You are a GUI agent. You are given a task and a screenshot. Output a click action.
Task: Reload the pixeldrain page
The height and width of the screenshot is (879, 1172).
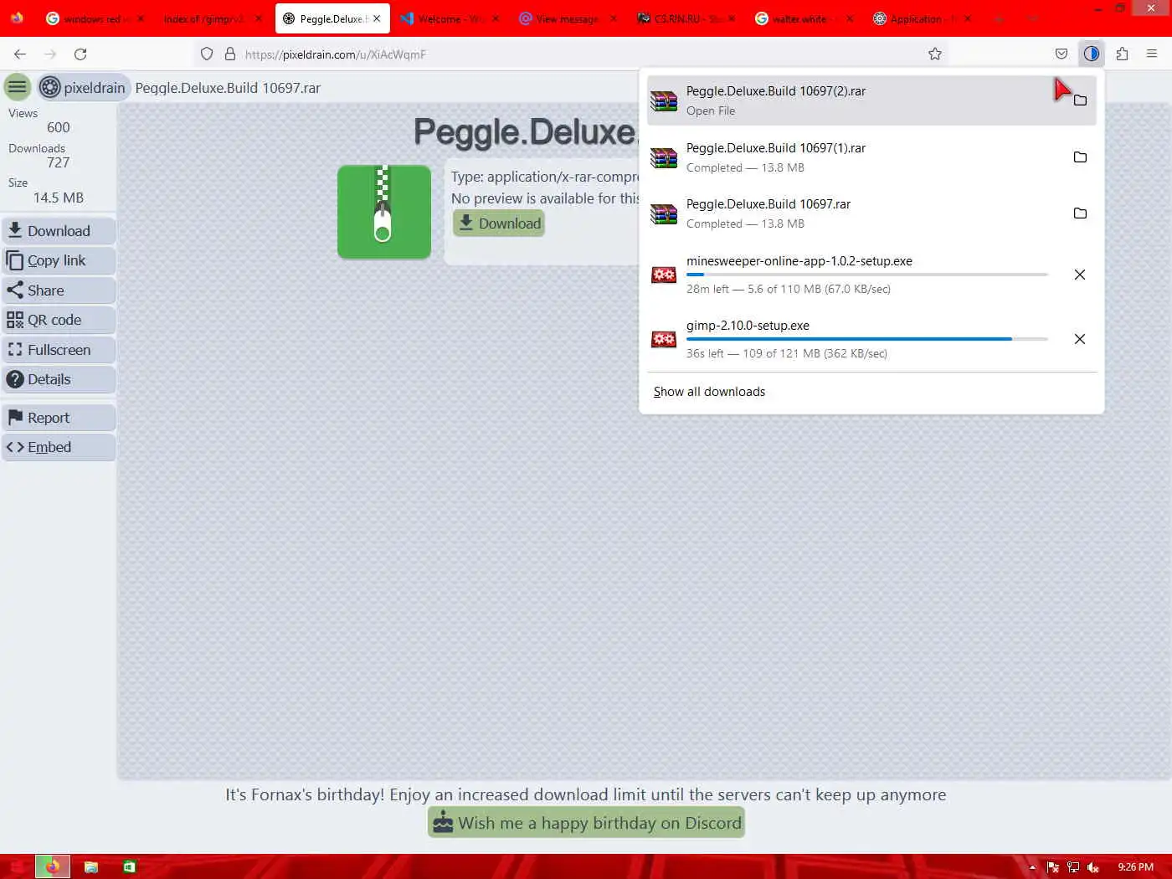pos(80,54)
